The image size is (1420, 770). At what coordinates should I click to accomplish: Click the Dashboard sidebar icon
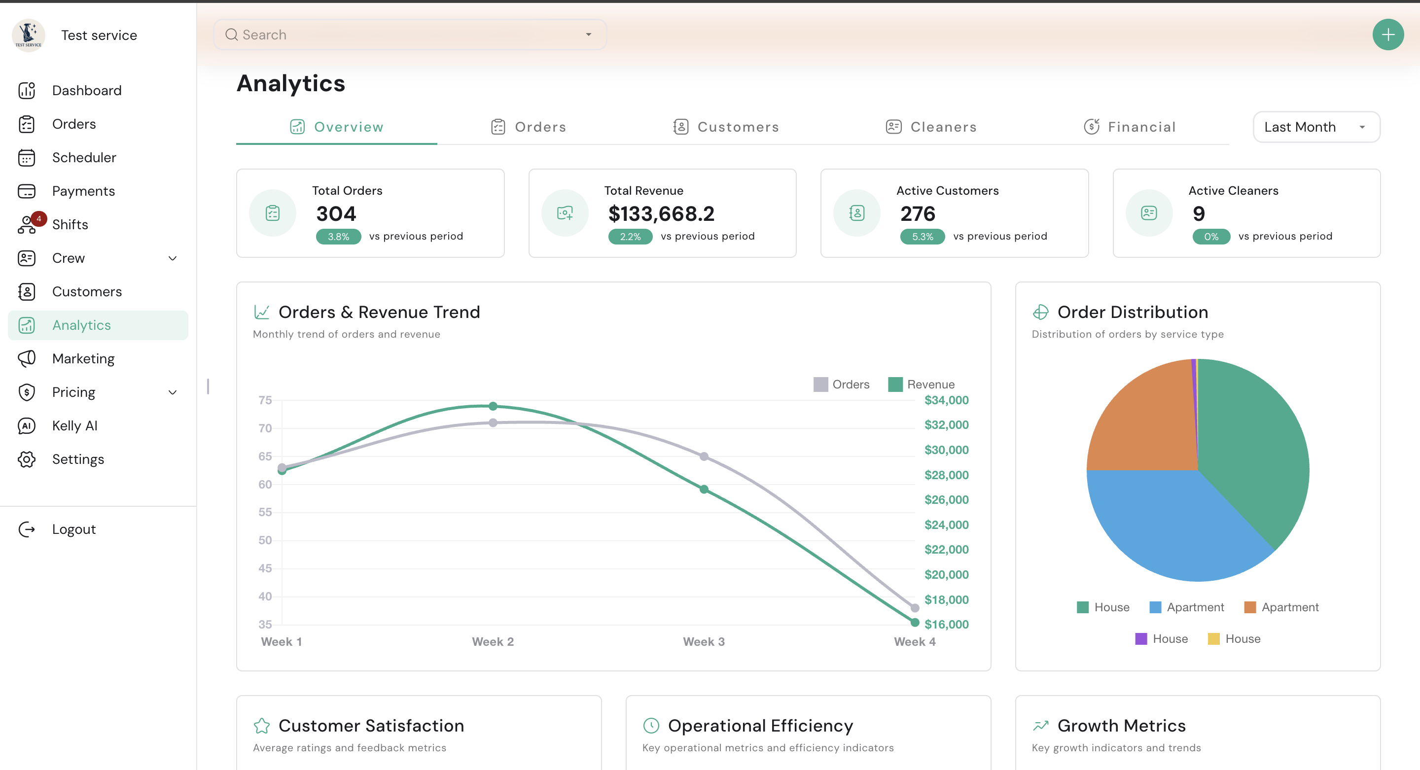pyautogui.click(x=27, y=90)
